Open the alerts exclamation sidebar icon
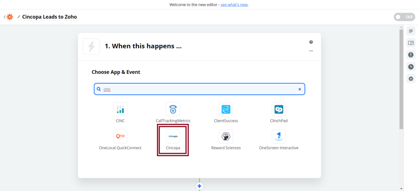This screenshot has width=418, height=191. 411,55
